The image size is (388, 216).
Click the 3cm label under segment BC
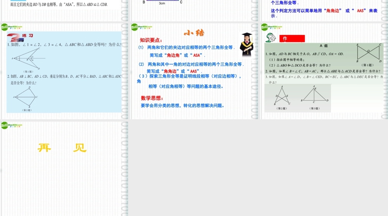[x=162, y=3]
